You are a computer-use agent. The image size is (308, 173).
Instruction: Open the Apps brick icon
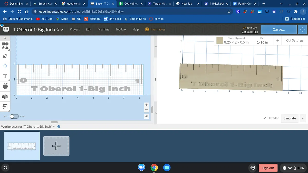point(5,96)
